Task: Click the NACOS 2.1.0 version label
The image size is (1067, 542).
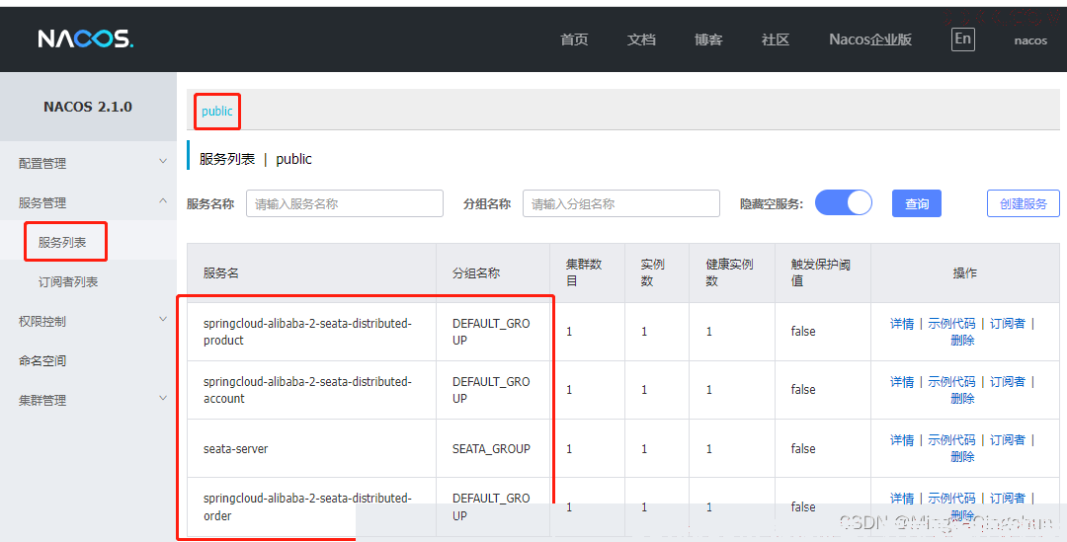Action: point(88,107)
